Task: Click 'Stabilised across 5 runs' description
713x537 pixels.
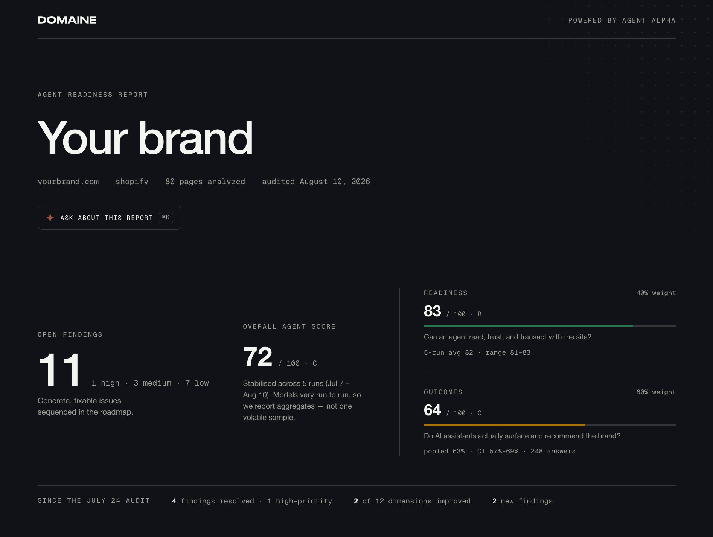Action: (x=302, y=400)
